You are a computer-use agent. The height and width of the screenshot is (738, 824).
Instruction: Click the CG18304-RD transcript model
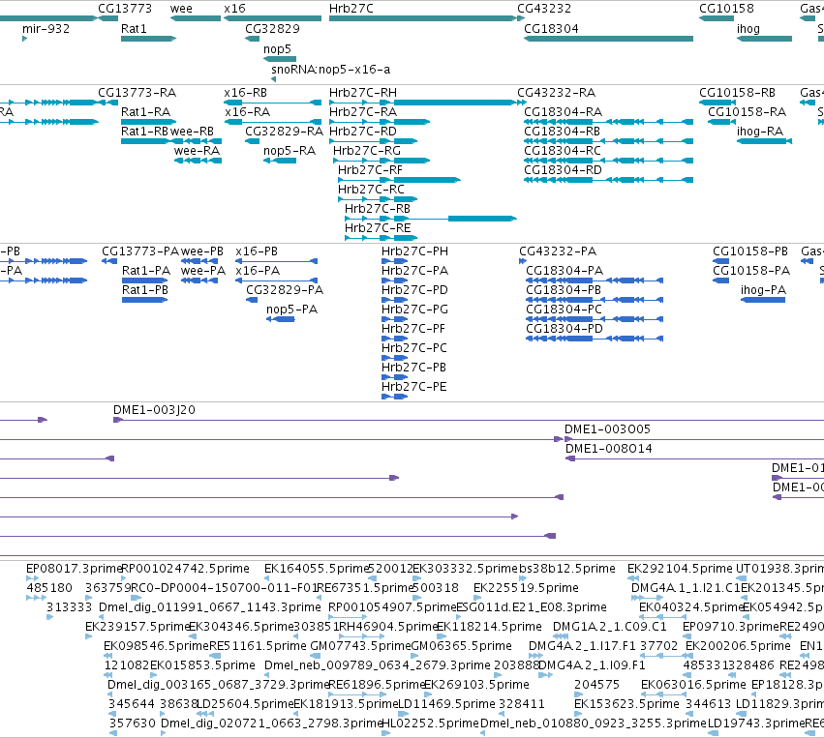coord(608,180)
